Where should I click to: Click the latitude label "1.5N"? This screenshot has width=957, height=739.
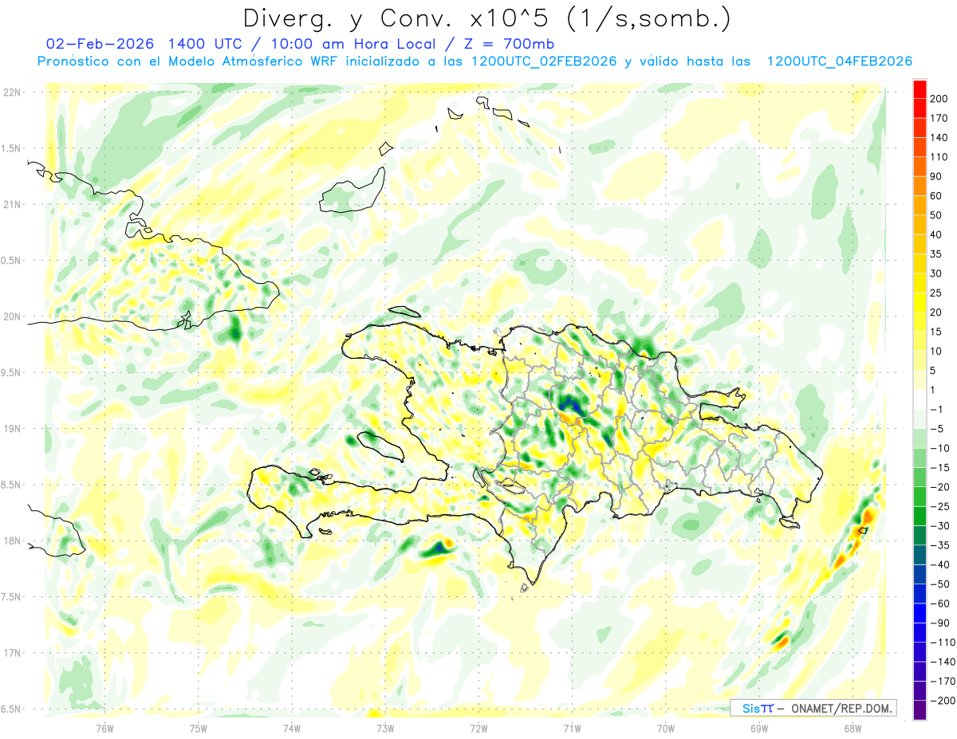[11, 148]
